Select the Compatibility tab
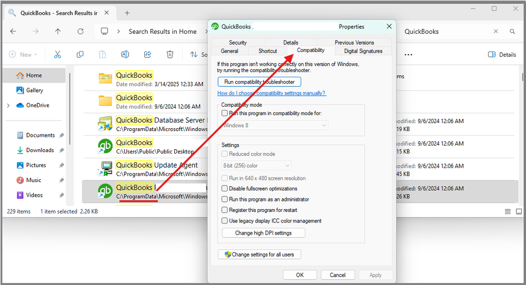Viewport: 526px width, 285px height. point(311,50)
